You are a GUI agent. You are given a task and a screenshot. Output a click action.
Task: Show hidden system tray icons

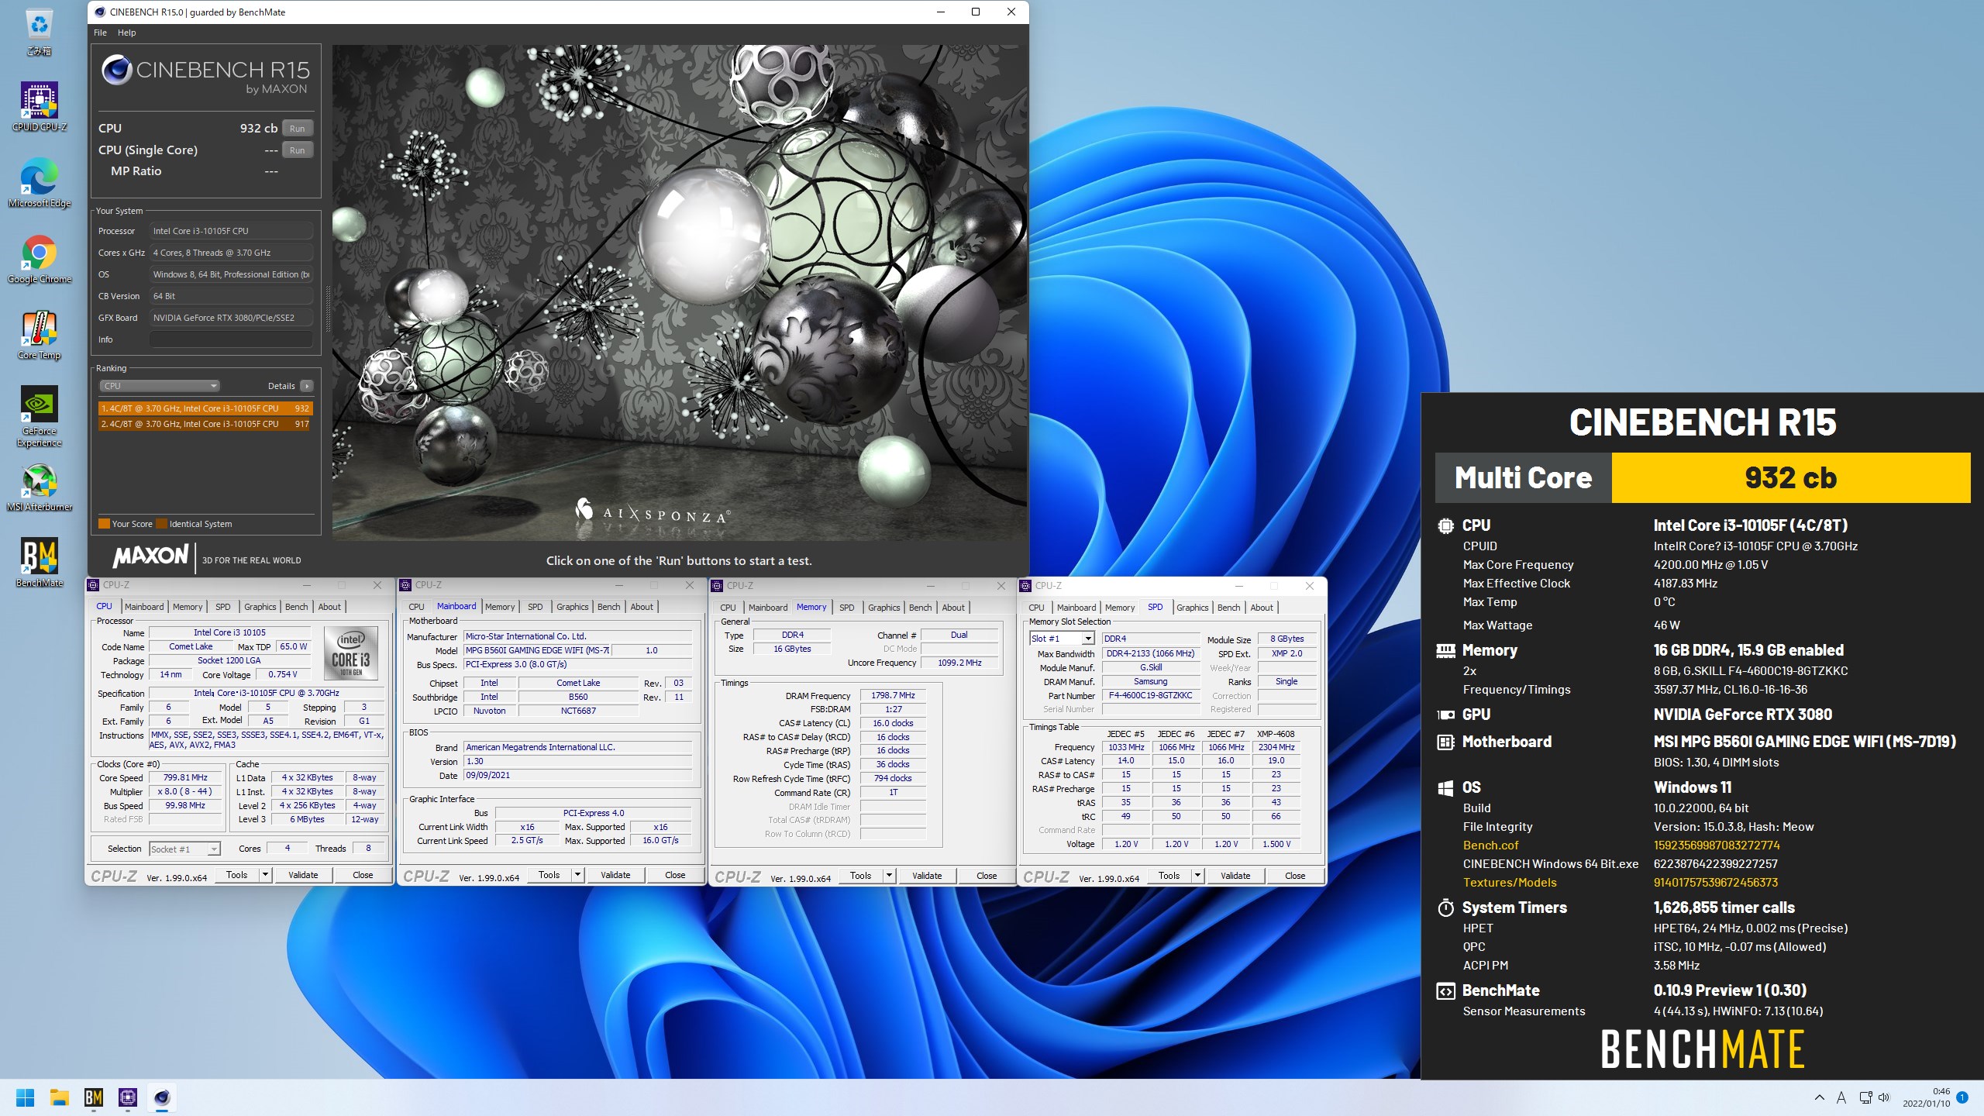1819,1097
